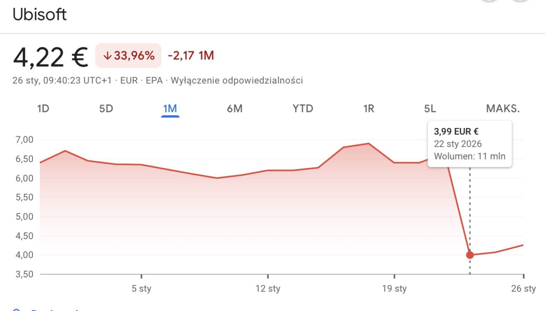Click the 26 sty date marker
The width and height of the screenshot is (545, 311).
click(x=523, y=289)
